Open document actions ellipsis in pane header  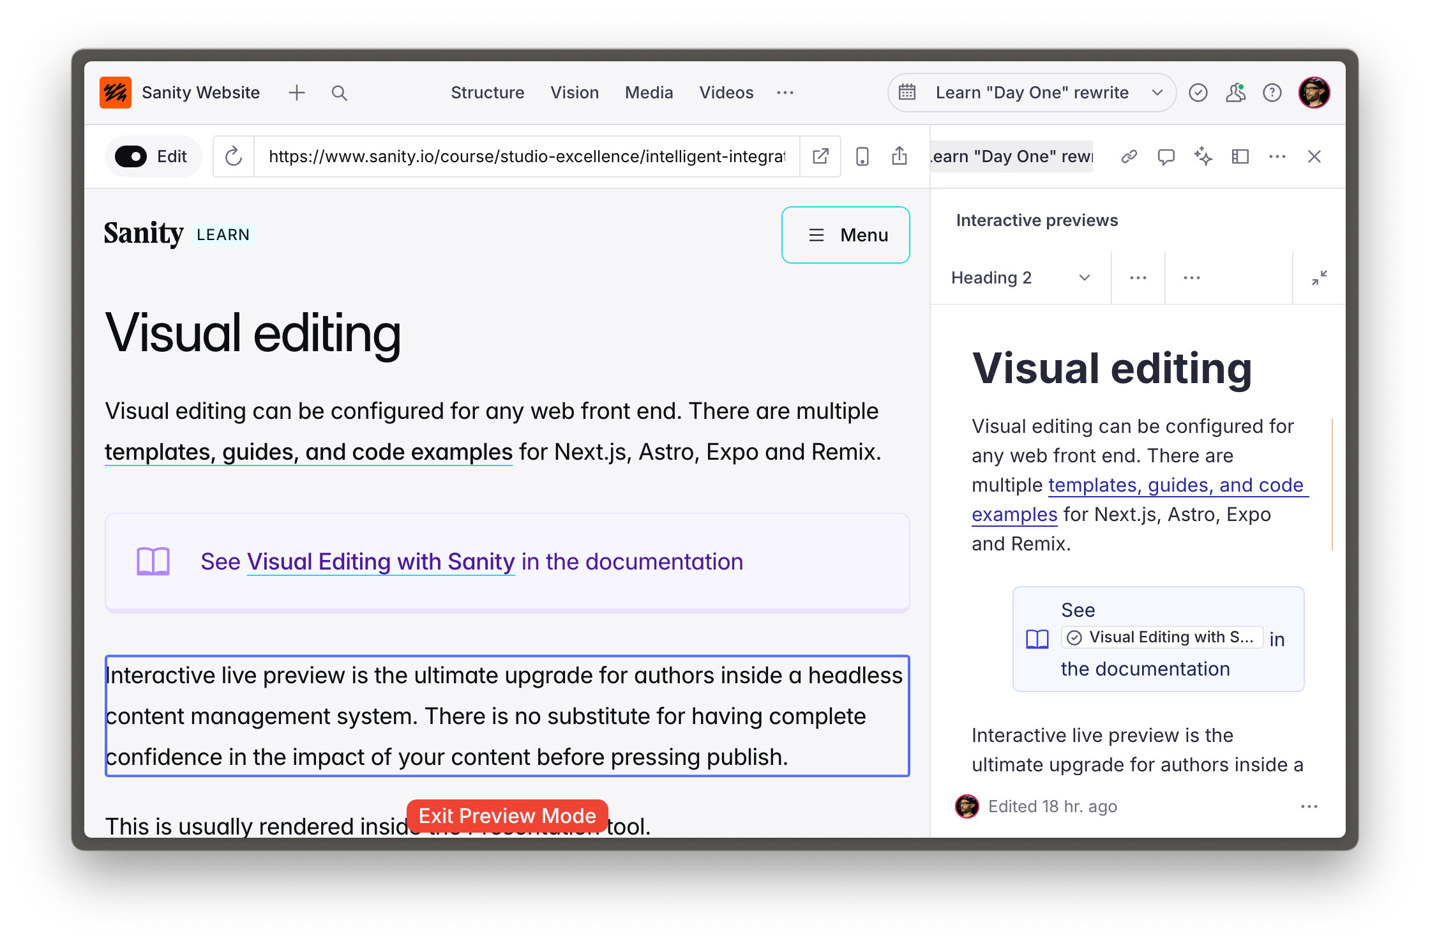coord(1277,156)
